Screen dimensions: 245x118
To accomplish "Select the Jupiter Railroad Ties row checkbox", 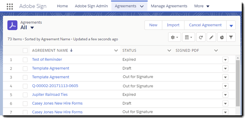I will click(25, 95).
